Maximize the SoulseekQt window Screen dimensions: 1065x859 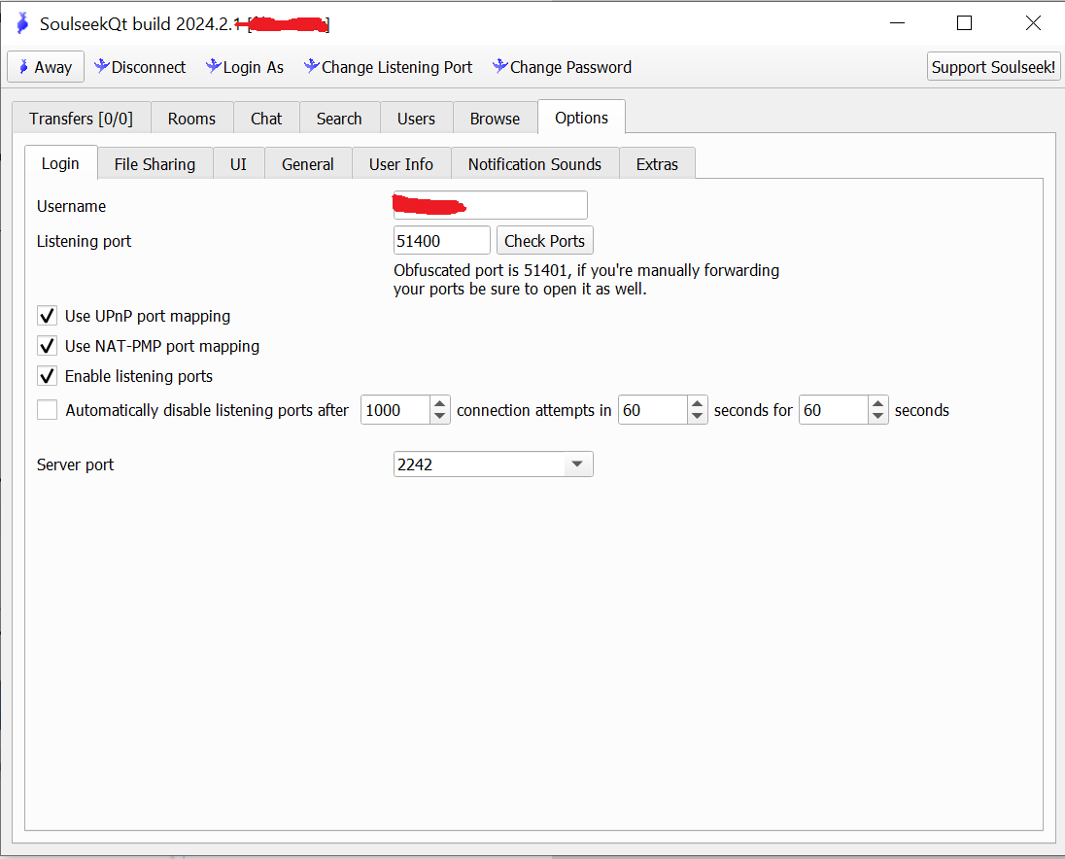(x=965, y=23)
